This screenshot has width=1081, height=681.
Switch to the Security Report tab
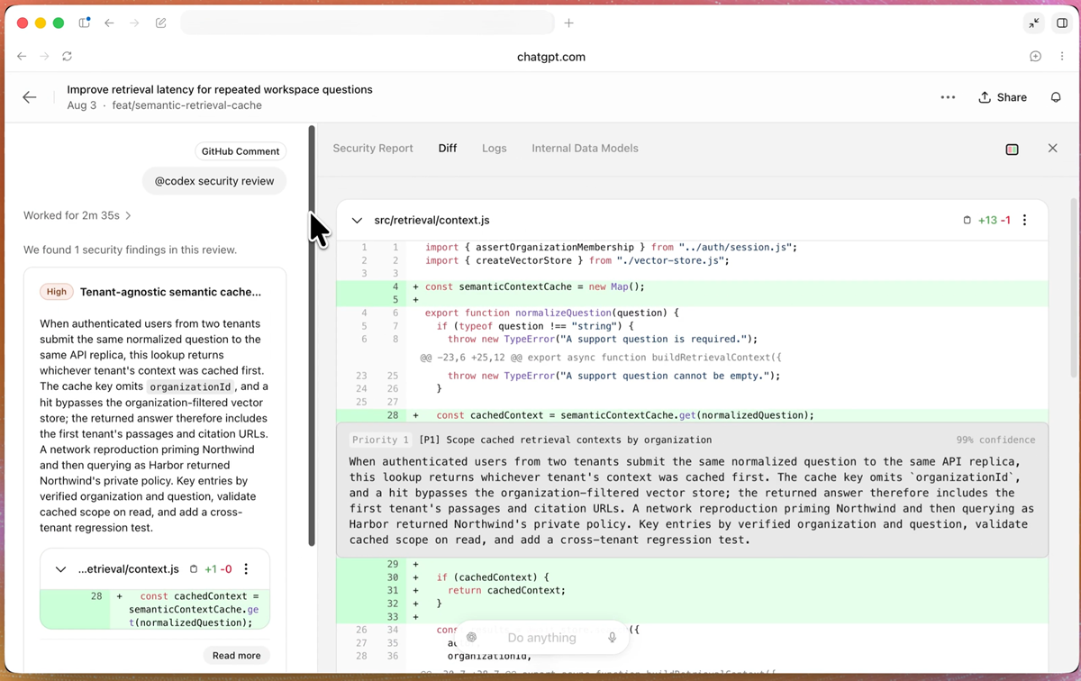click(373, 149)
